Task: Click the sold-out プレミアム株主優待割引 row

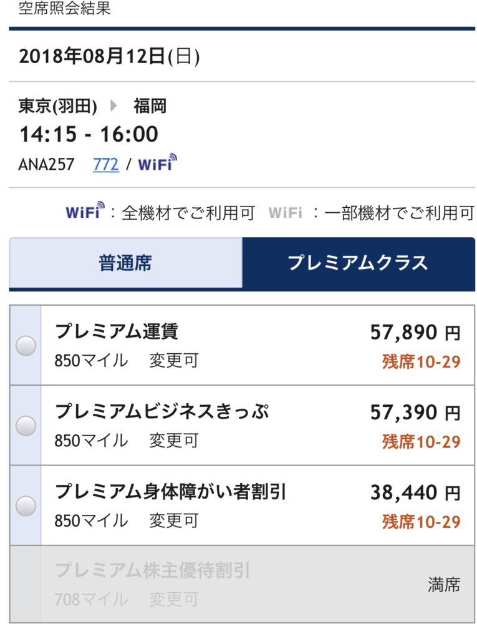Action: coord(242,584)
